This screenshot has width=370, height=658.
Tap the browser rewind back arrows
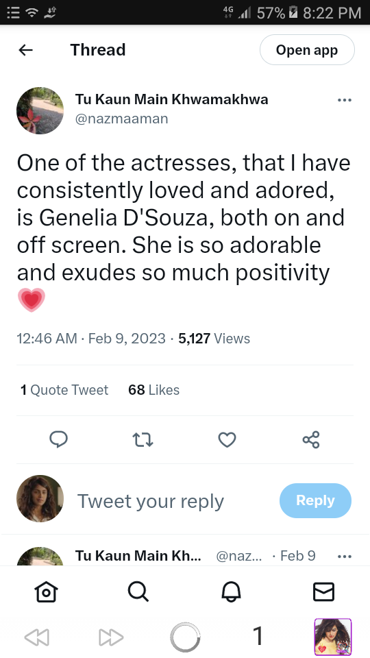pos(36,637)
